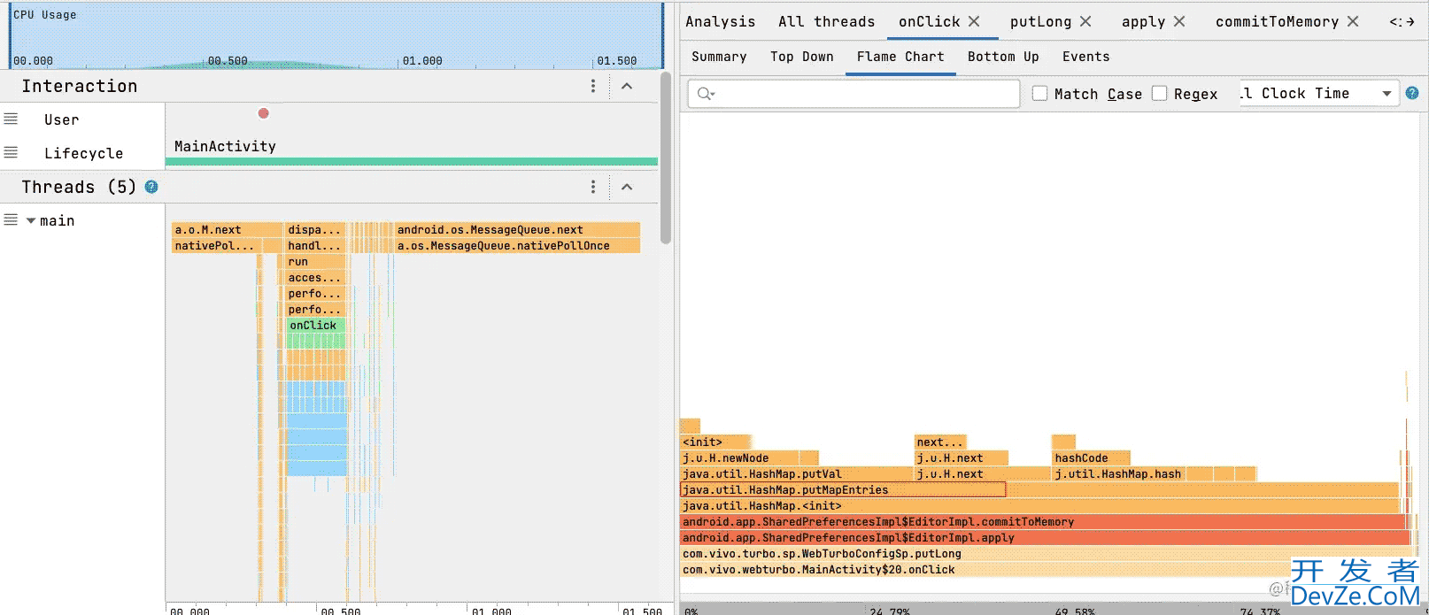Select the acces... trace block

[x=315, y=278]
